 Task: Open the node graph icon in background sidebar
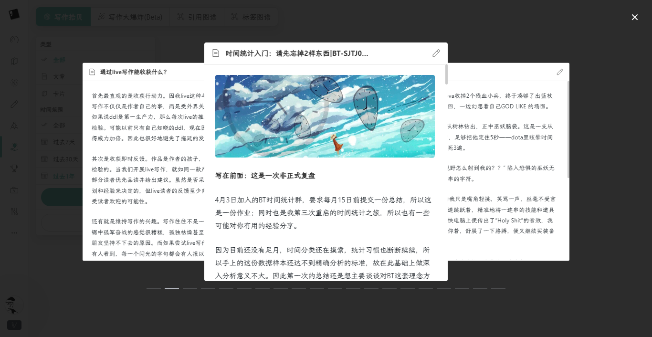pyautogui.click(x=14, y=125)
